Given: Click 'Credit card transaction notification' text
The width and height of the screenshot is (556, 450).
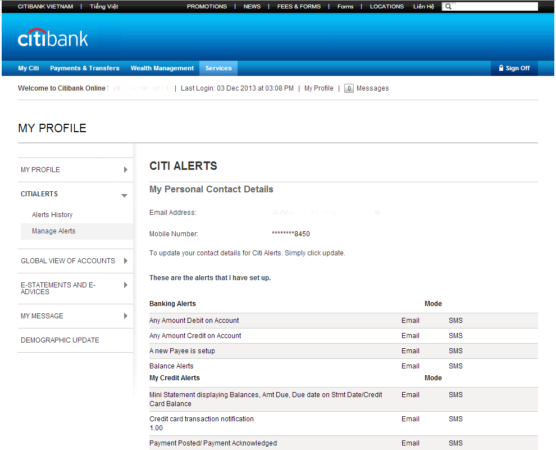Looking at the screenshot, I should click(202, 418).
